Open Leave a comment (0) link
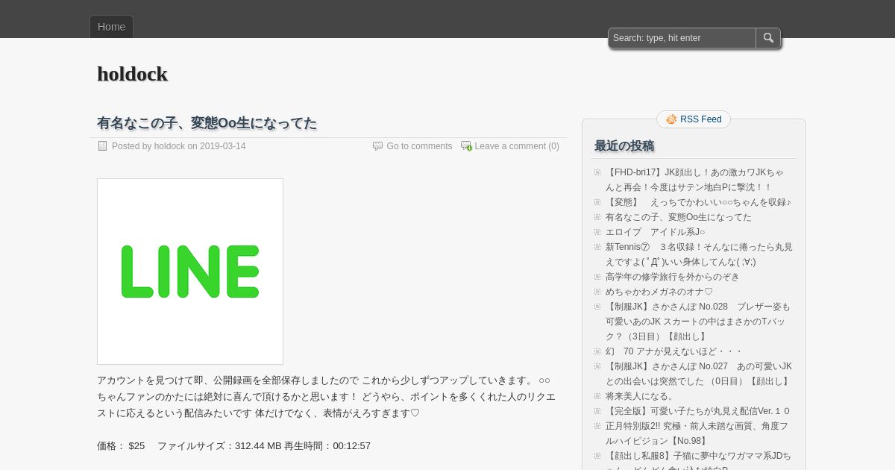Screen dimensions: 895x470 [x=517, y=146]
